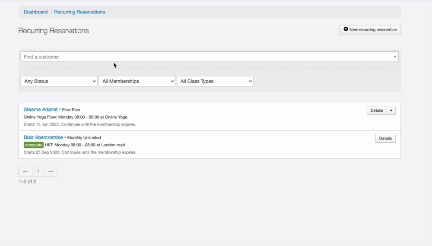Open the caret menu beside Stearne's Details button

coord(391,110)
